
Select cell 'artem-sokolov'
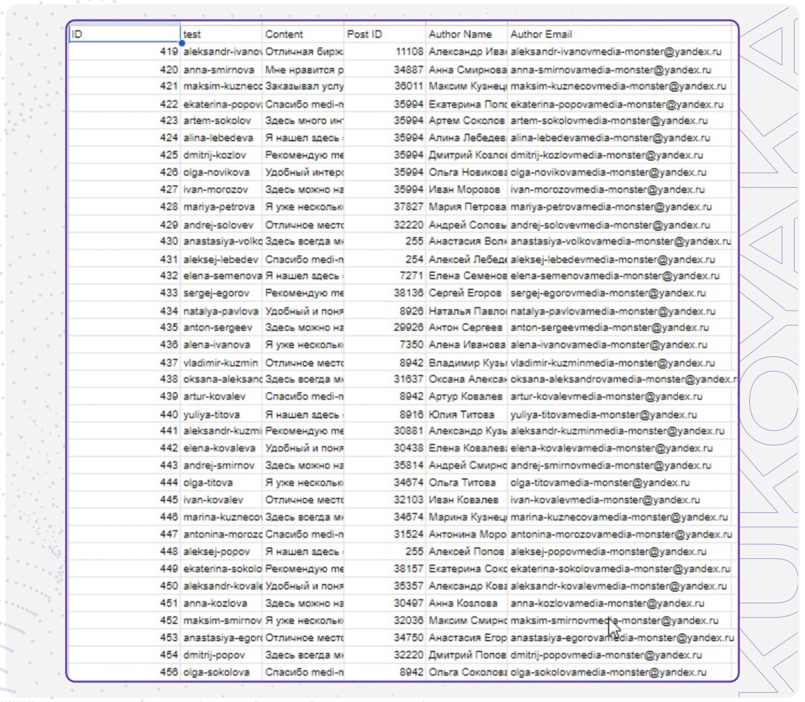(221, 121)
